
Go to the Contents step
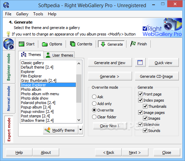[x=81, y=44]
